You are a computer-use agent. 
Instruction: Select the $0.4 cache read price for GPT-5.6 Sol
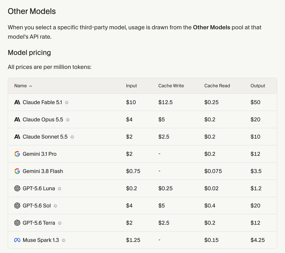pos(210,206)
